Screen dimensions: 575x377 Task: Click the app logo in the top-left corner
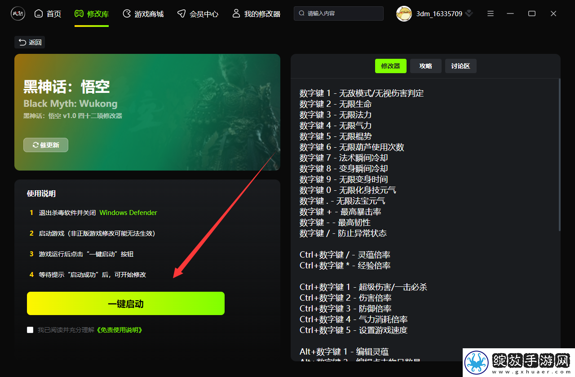click(18, 13)
